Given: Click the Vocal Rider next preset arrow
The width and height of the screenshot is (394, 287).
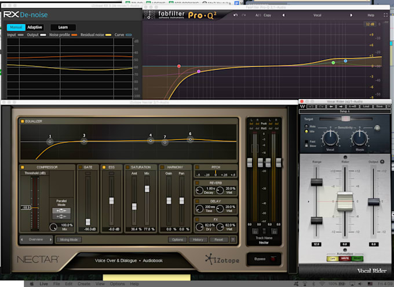Looking at the screenshot, I should 341,106.
